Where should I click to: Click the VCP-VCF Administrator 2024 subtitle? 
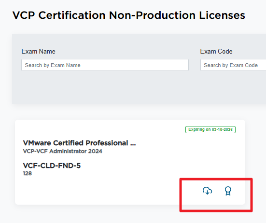62,151
